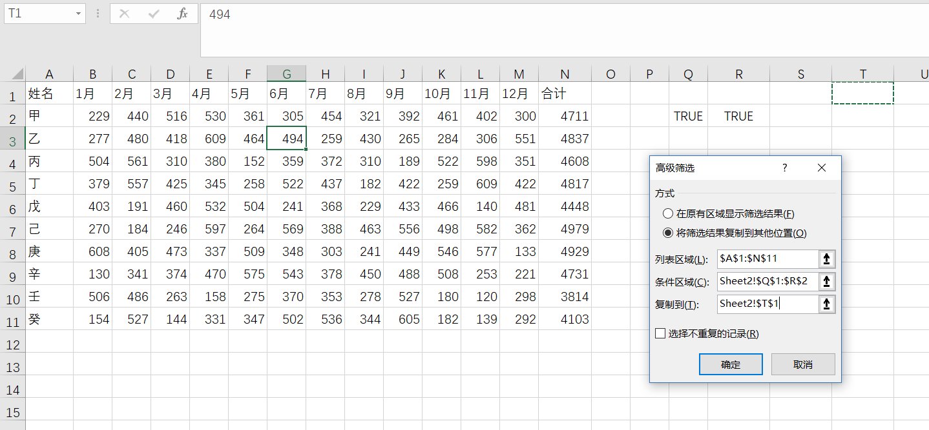Enable 选择不重复的记录 checkbox
The image size is (929, 430).
tap(660, 333)
